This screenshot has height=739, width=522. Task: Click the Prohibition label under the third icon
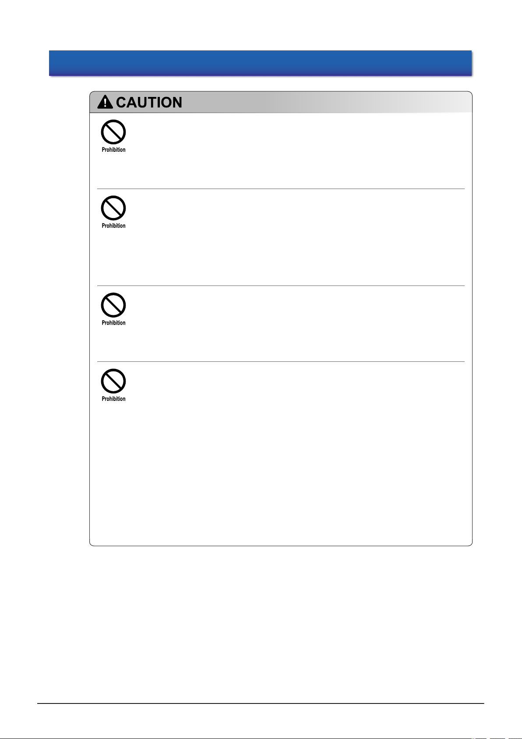point(113,323)
